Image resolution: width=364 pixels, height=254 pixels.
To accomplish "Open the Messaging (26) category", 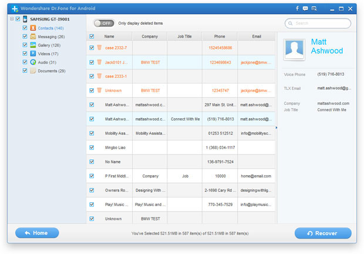I will point(51,36).
